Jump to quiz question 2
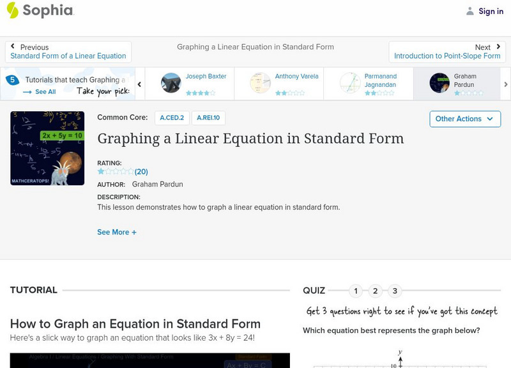 376,291
